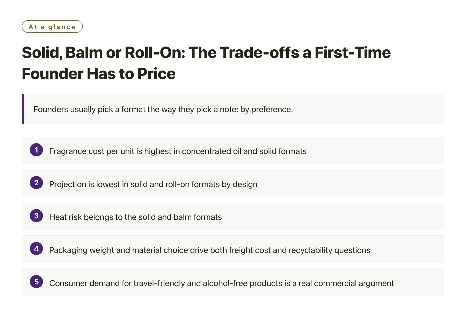Image resolution: width=466 pixels, height=314 pixels.
Task: Click the empty right side of card three
Action: click(x=334, y=216)
